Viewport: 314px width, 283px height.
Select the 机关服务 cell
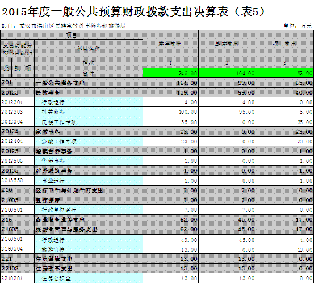(x=89, y=112)
